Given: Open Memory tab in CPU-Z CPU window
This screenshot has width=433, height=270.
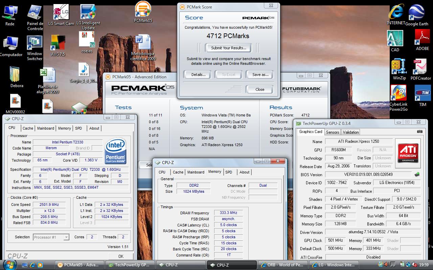Looking at the screenshot, I should [64, 128].
